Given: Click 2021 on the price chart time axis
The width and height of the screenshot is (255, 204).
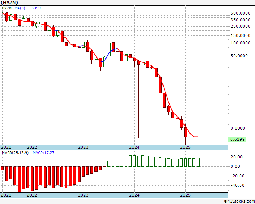Looking at the screenshot, I should pyautogui.click(x=6, y=147).
